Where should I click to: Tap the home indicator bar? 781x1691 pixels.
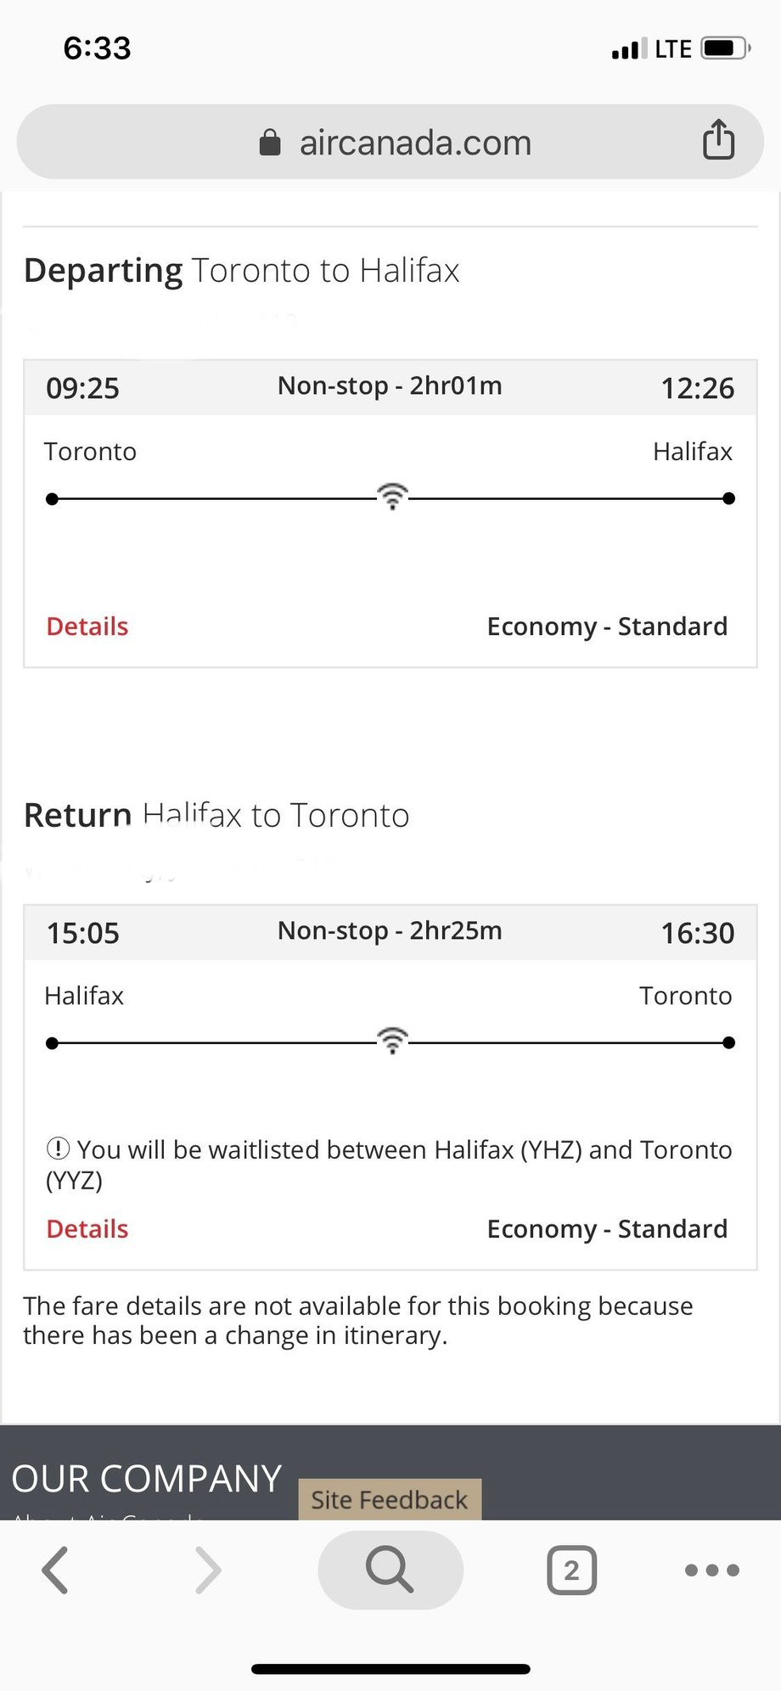tap(390, 1669)
